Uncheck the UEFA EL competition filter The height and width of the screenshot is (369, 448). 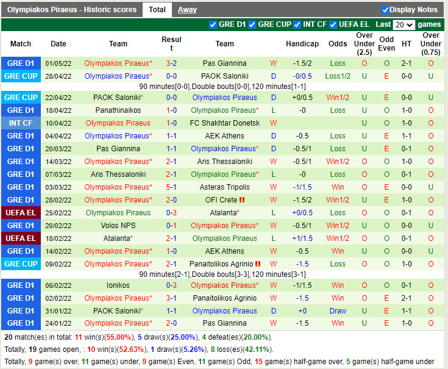coord(333,24)
